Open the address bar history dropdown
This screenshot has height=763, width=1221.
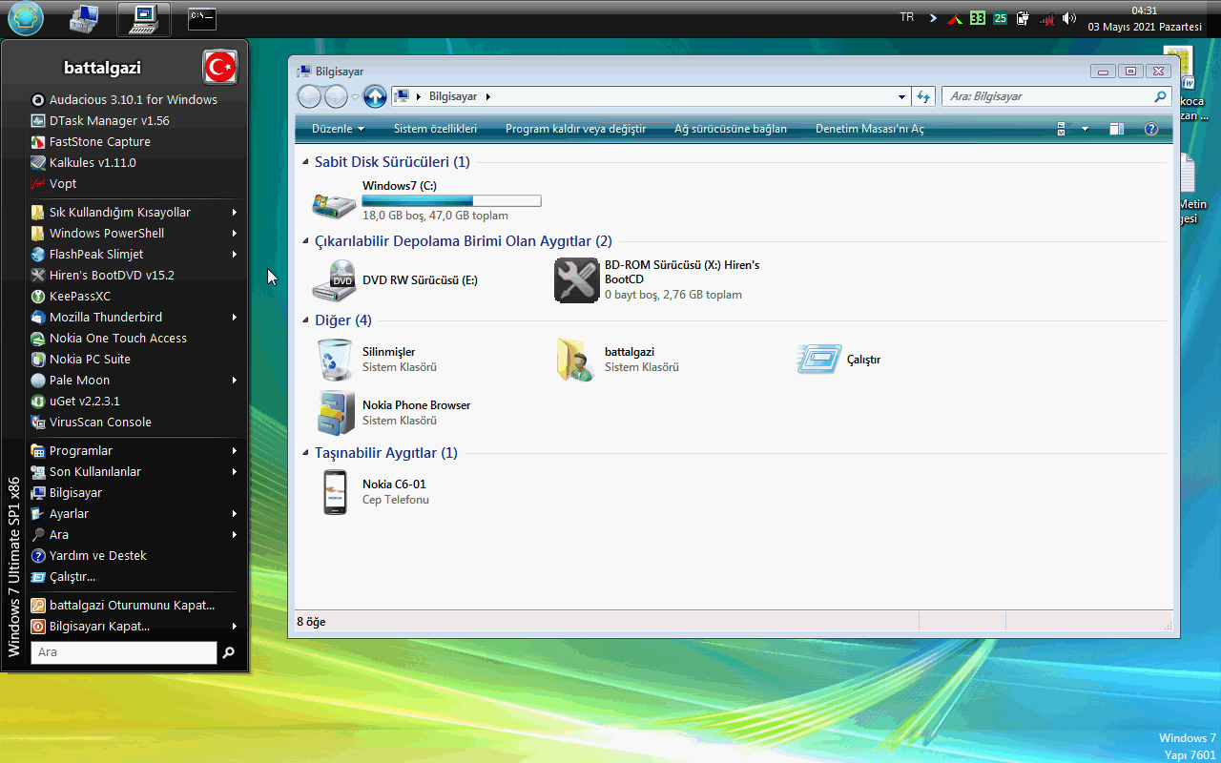902,96
